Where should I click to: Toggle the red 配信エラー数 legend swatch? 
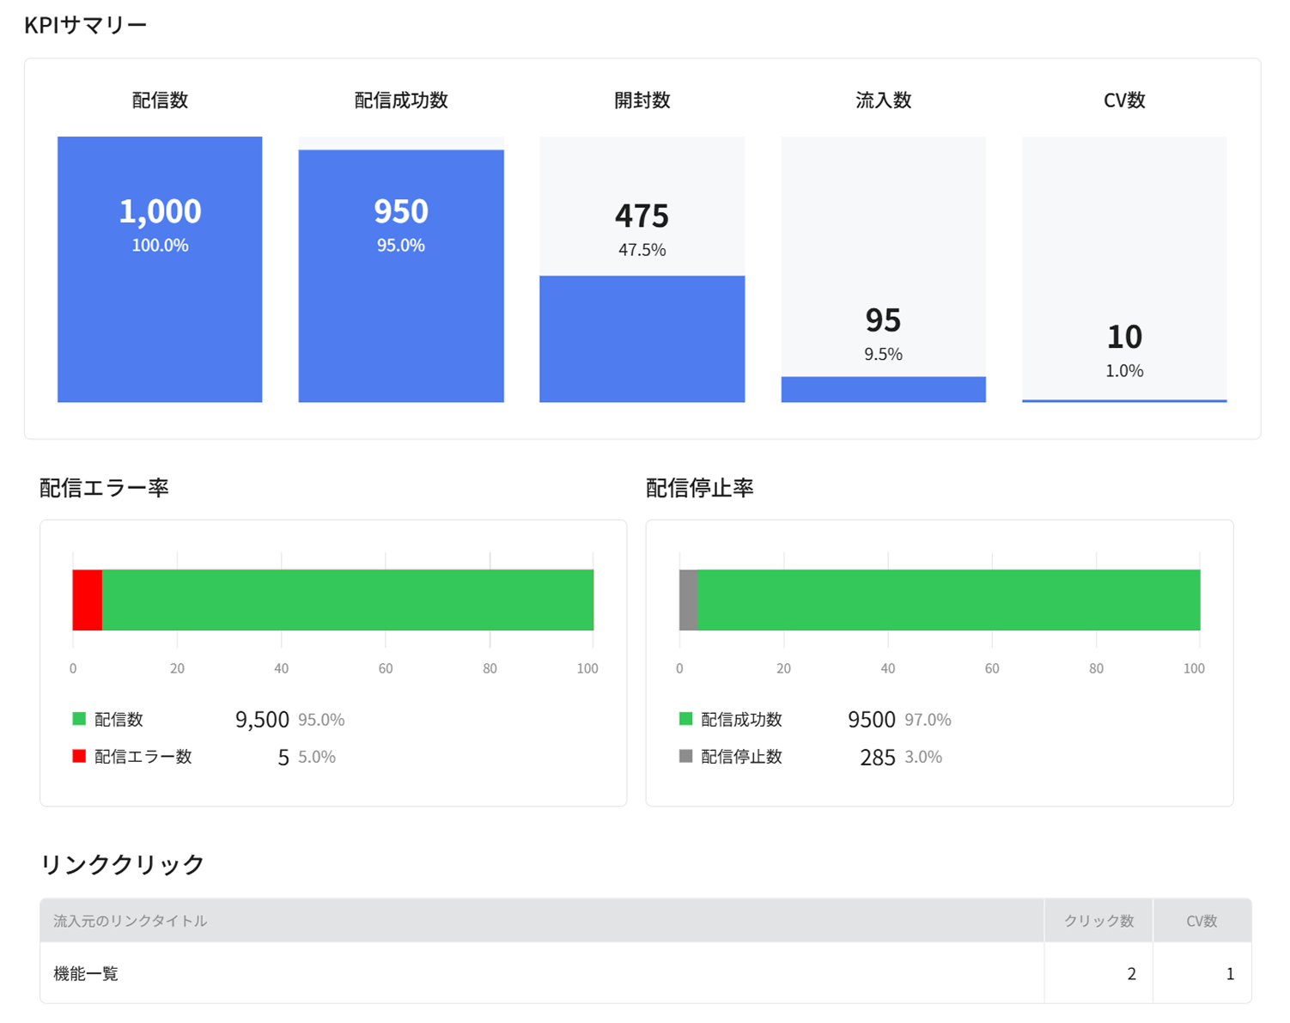(x=79, y=757)
